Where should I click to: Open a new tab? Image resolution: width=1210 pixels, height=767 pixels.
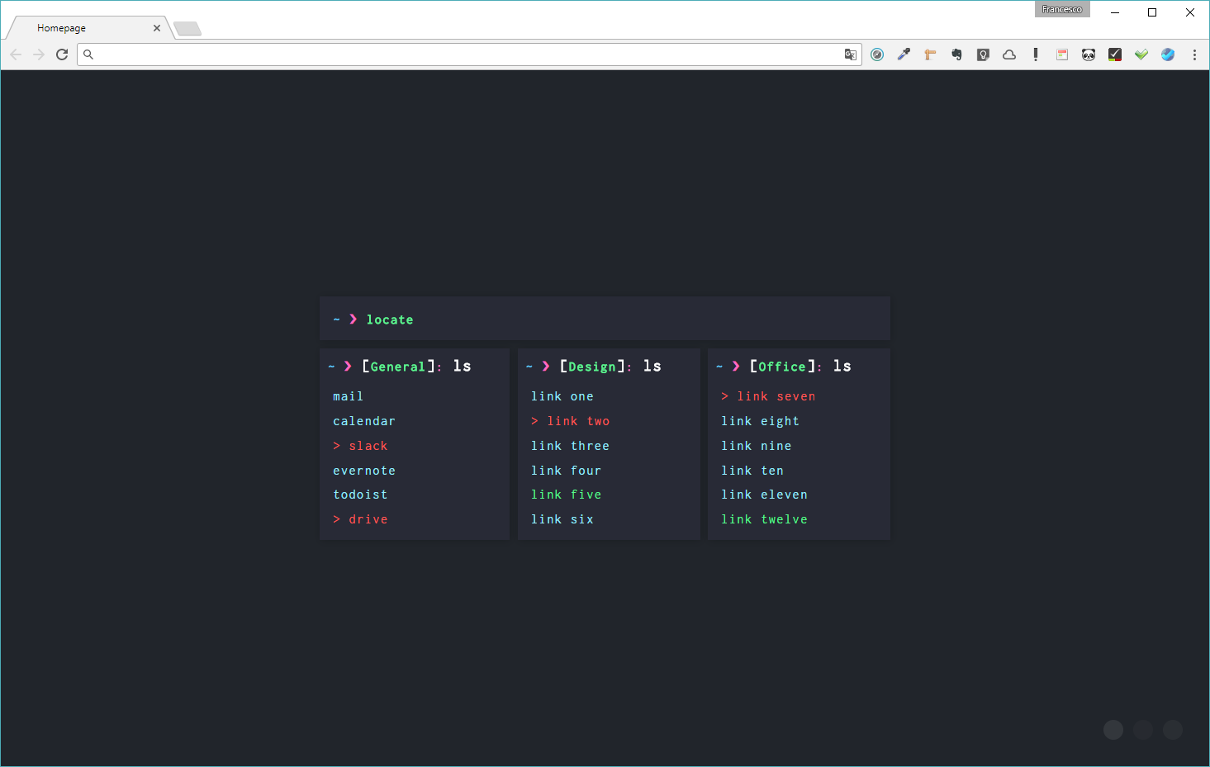click(187, 30)
